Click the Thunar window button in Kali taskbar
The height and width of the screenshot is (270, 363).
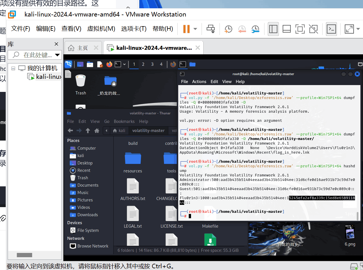pos(192,64)
